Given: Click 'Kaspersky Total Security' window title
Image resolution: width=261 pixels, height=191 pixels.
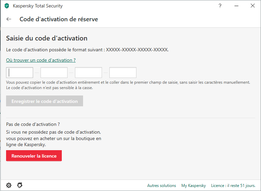Looking at the screenshot, I should point(38,6).
